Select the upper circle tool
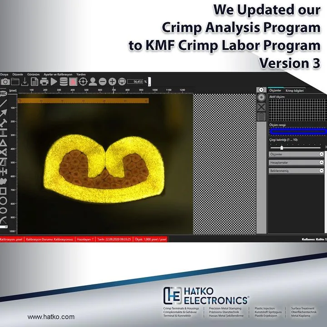327x327 pixels. (x=3, y=201)
